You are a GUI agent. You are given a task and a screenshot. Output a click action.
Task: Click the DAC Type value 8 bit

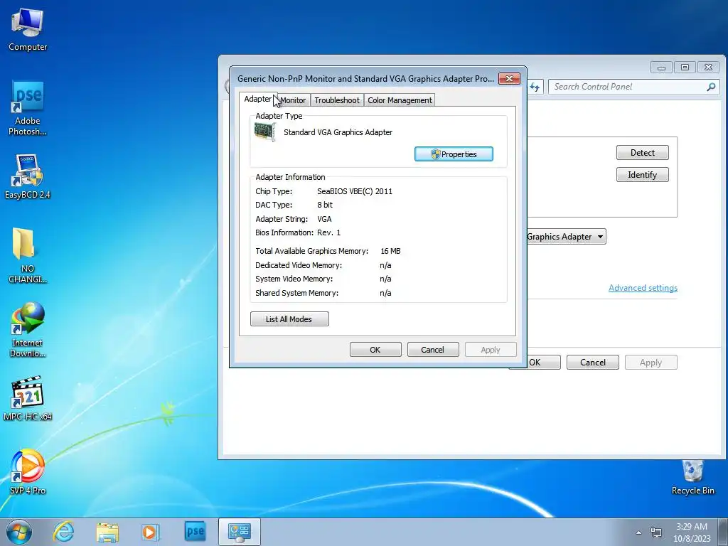click(325, 205)
